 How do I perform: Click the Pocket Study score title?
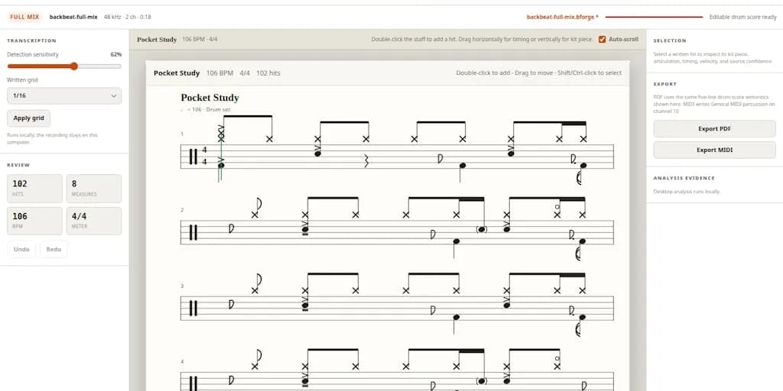point(210,98)
